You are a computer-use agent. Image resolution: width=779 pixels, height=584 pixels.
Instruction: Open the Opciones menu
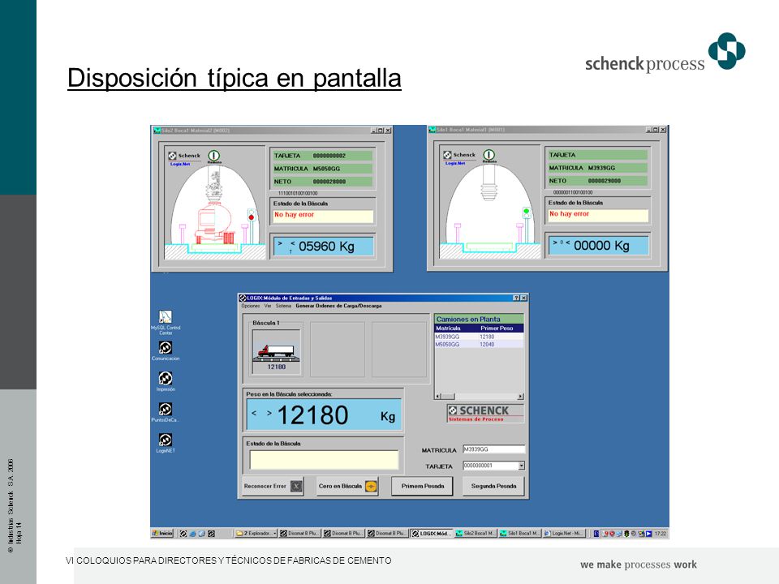(x=251, y=306)
